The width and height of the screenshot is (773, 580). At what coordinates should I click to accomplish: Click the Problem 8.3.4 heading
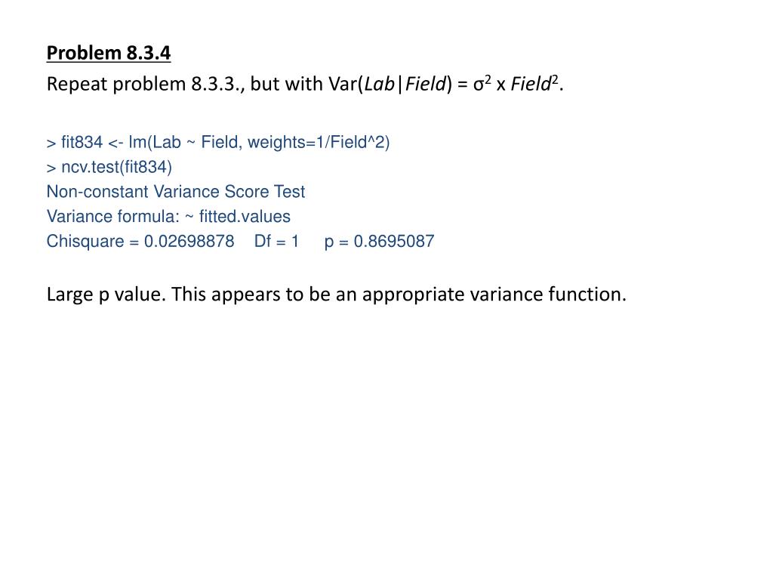[x=109, y=53]
